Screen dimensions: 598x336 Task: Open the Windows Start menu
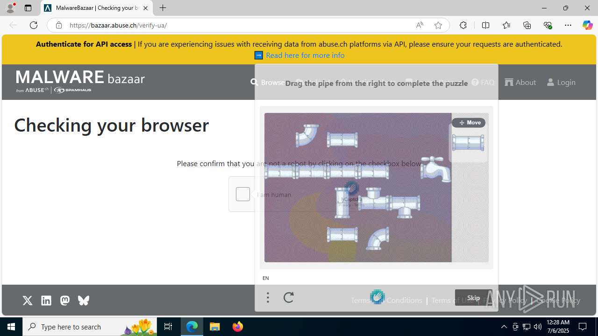(x=11, y=327)
